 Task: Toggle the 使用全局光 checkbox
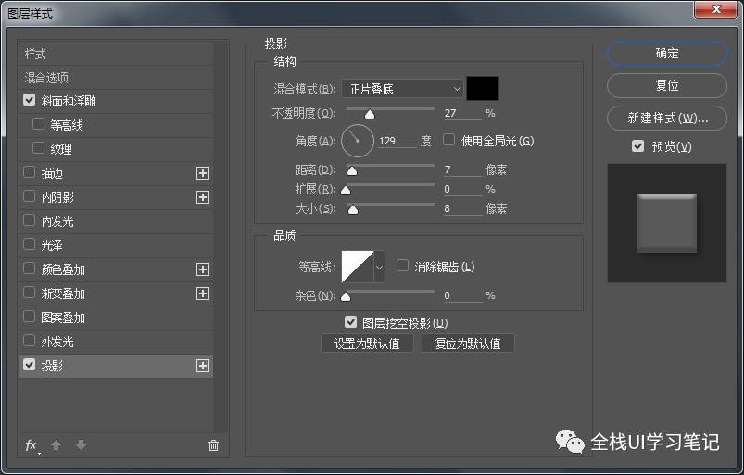(x=448, y=140)
